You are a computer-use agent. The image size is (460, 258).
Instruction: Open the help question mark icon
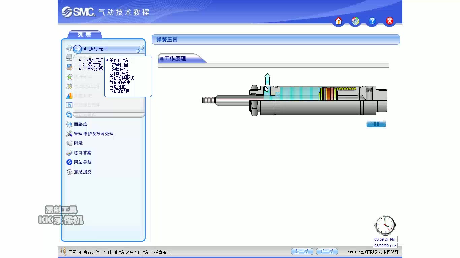(x=372, y=21)
